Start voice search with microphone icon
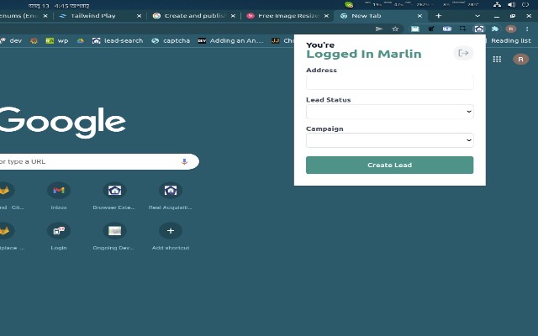The width and height of the screenshot is (538, 336). (184, 161)
